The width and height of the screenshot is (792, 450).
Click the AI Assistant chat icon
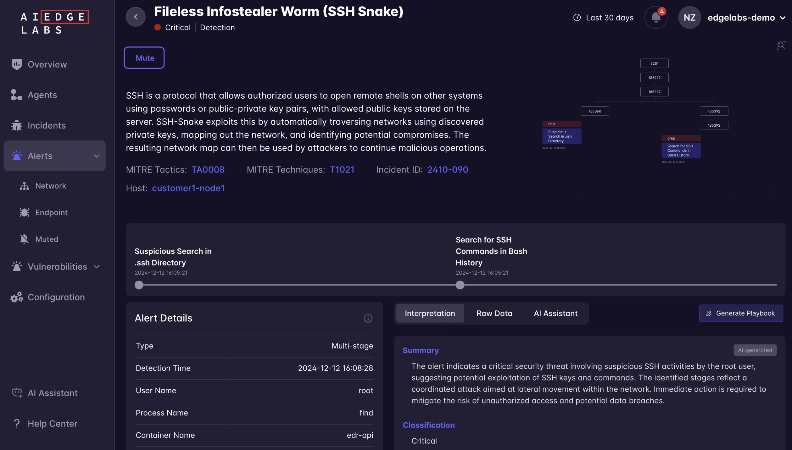pyautogui.click(x=17, y=393)
